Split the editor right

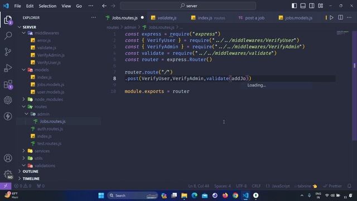(x=340, y=17)
